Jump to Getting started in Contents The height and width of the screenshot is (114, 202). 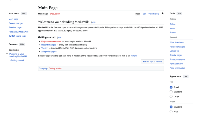pos(17,61)
